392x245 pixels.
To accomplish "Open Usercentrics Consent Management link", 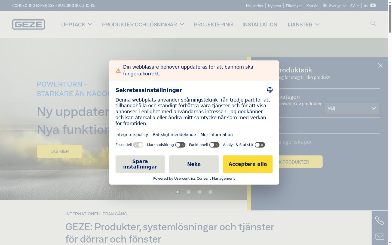I will pos(204,179).
